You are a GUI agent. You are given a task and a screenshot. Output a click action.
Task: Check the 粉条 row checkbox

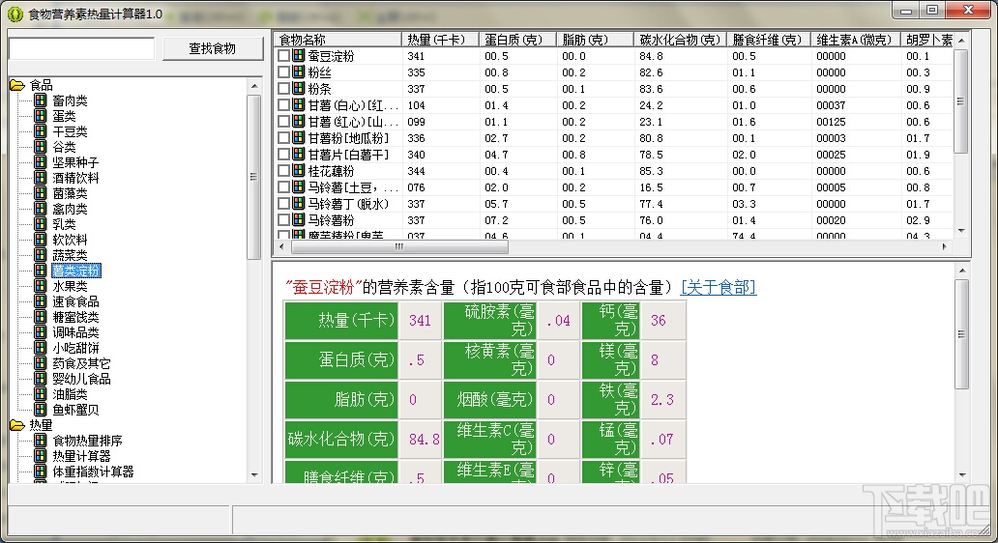tap(284, 89)
